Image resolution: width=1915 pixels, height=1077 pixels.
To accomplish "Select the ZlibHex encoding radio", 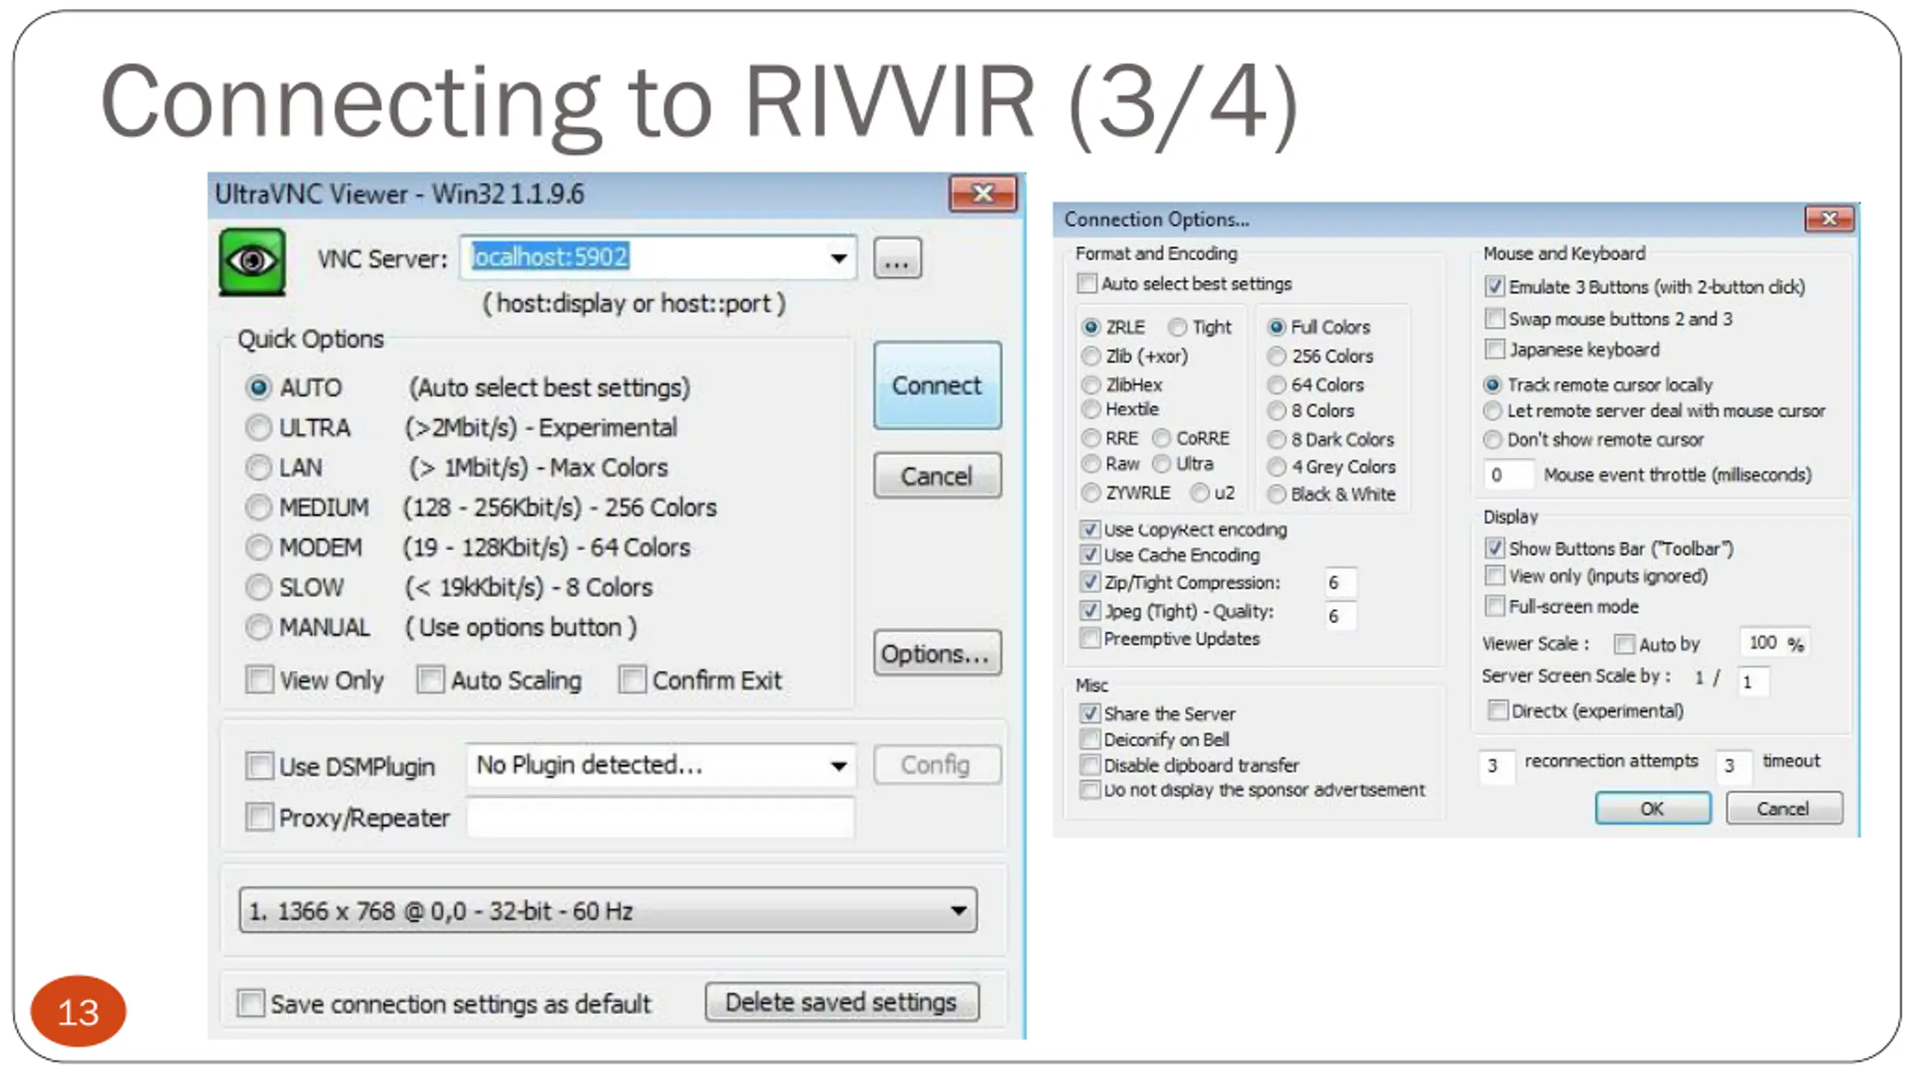I will [x=1091, y=385].
